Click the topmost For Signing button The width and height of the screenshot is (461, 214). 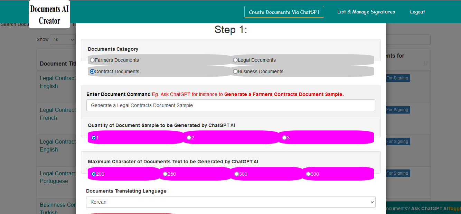397,78
